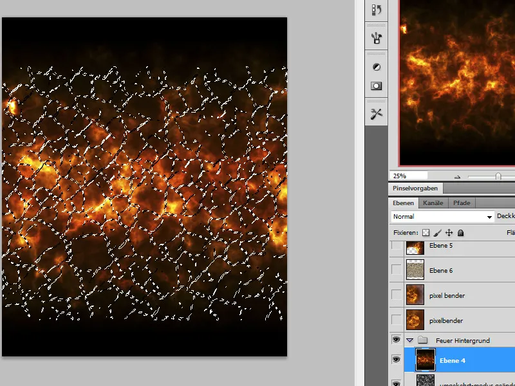
Task: Click the Ebene 4 layer thumbnail
Action: tap(426, 360)
